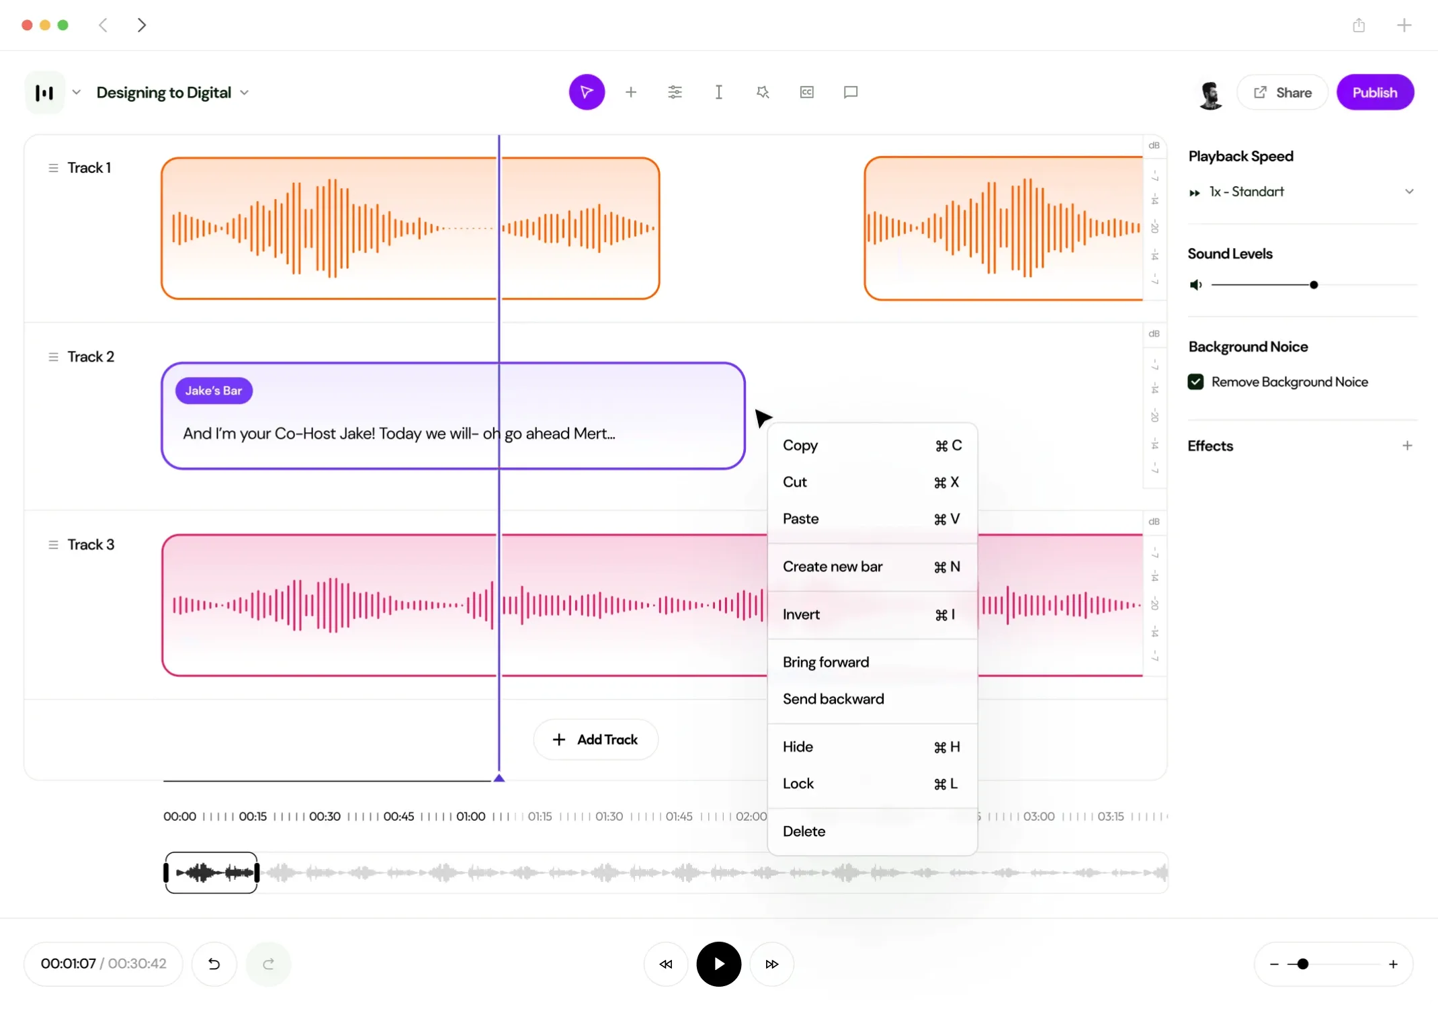Choose Delete from the context menu
This screenshot has width=1438, height=1011.
point(872,832)
